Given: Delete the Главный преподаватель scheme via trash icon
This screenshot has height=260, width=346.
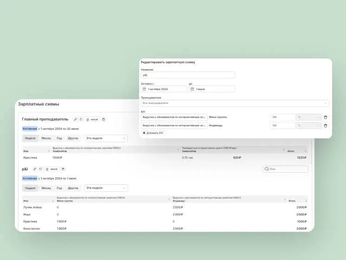Looking at the screenshot, I should tap(103, 119).
